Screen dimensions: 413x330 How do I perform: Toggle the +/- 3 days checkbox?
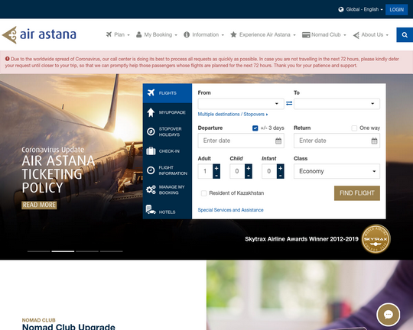(x=255, y=128)
